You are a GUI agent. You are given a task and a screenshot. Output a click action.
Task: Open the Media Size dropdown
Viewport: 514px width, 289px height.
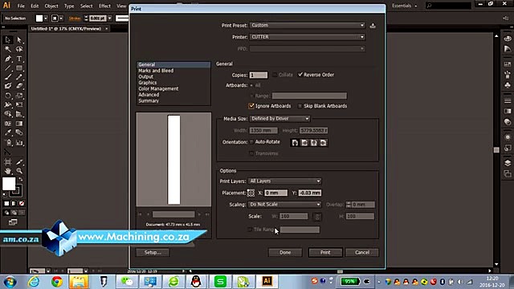[280, 119]
